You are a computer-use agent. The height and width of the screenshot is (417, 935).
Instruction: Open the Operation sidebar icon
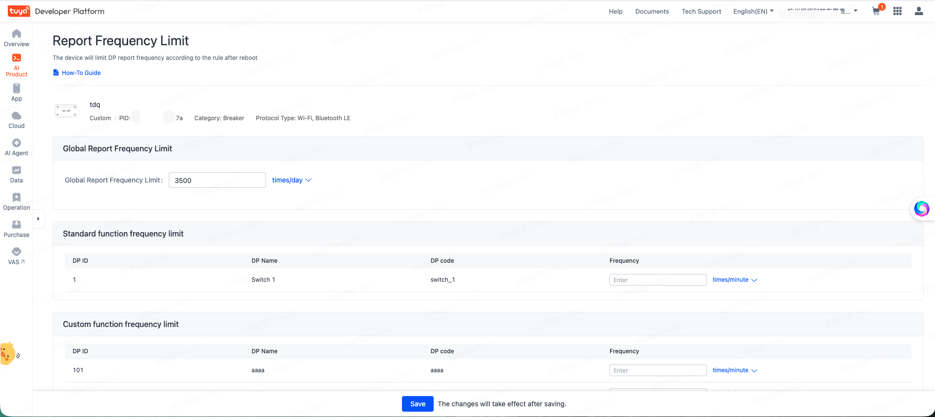click(17, 197)
